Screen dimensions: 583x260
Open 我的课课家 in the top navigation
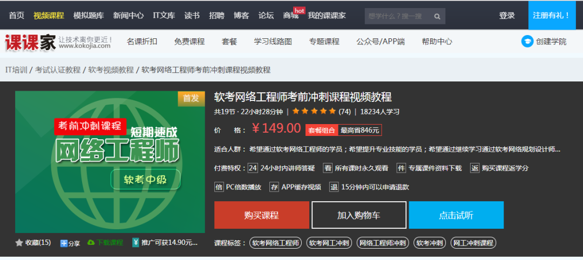click(x=327, y=16)
